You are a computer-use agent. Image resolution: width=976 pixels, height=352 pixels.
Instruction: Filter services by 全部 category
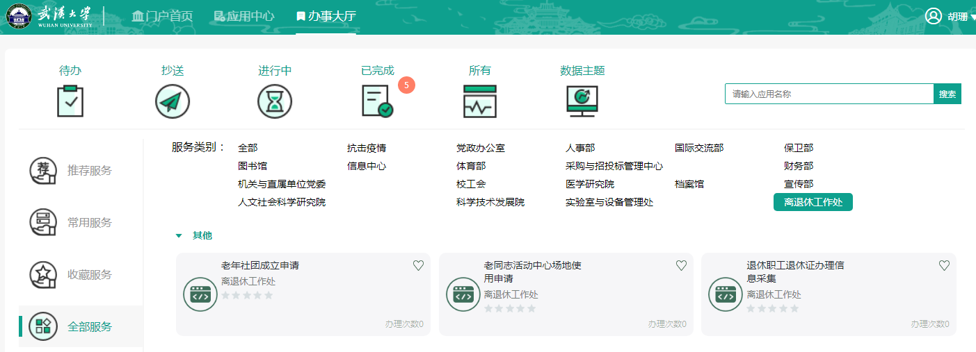click(248, 148)
